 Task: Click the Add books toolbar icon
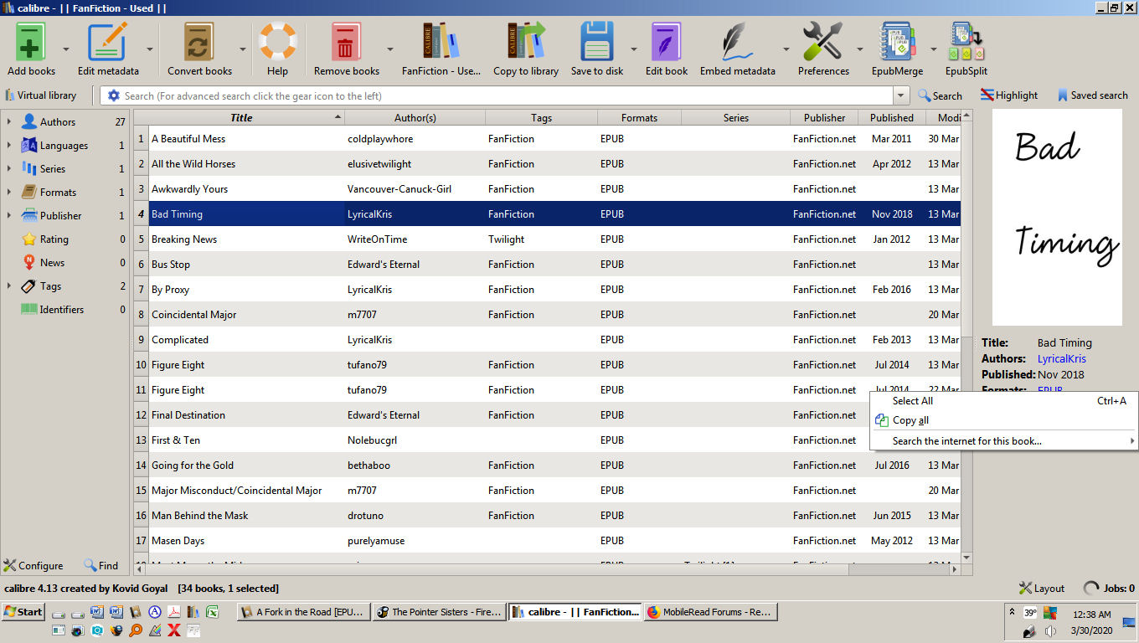[x=31, y=42]
